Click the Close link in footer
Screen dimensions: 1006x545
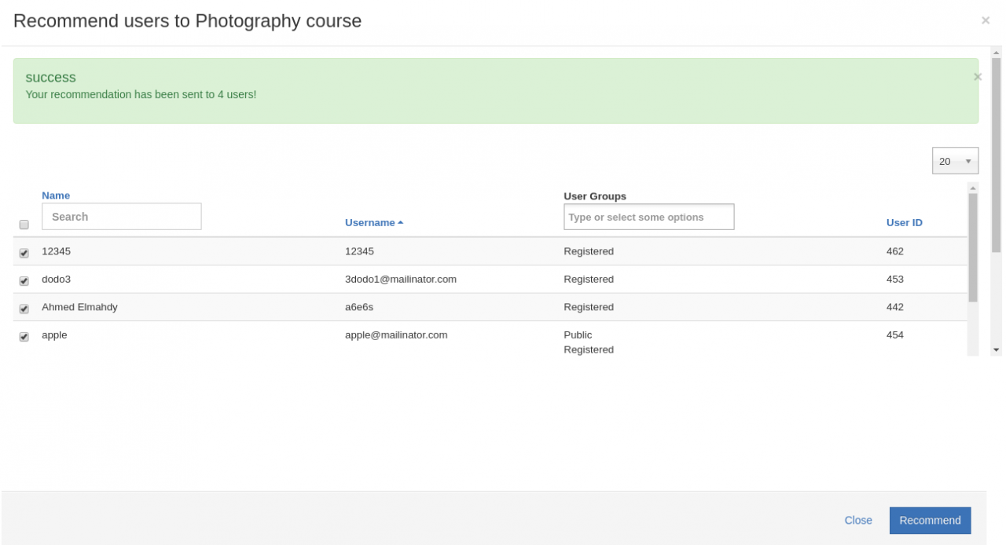pos(857,520)
